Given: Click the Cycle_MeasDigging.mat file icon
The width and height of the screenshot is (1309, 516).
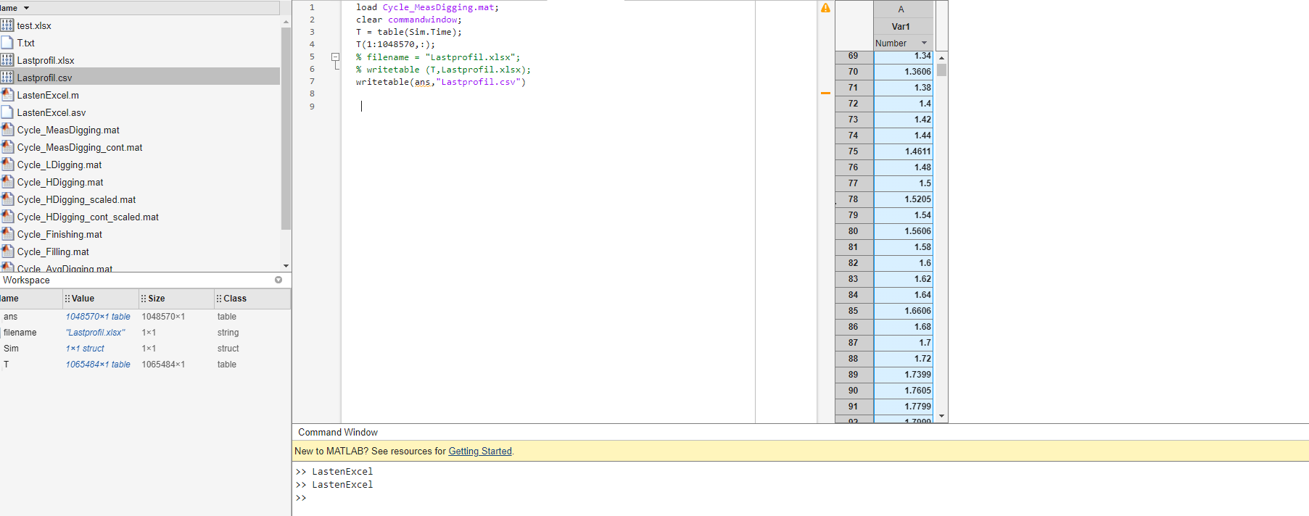Looking at the screenshot, I should [7, 130].
